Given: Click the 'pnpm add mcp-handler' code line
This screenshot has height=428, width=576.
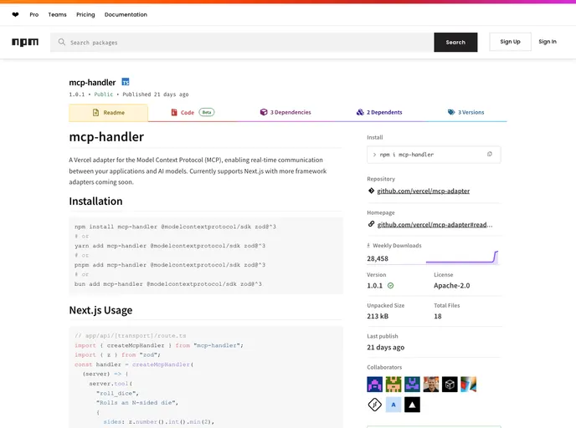Looking at the screenshot, I should 170,265.
